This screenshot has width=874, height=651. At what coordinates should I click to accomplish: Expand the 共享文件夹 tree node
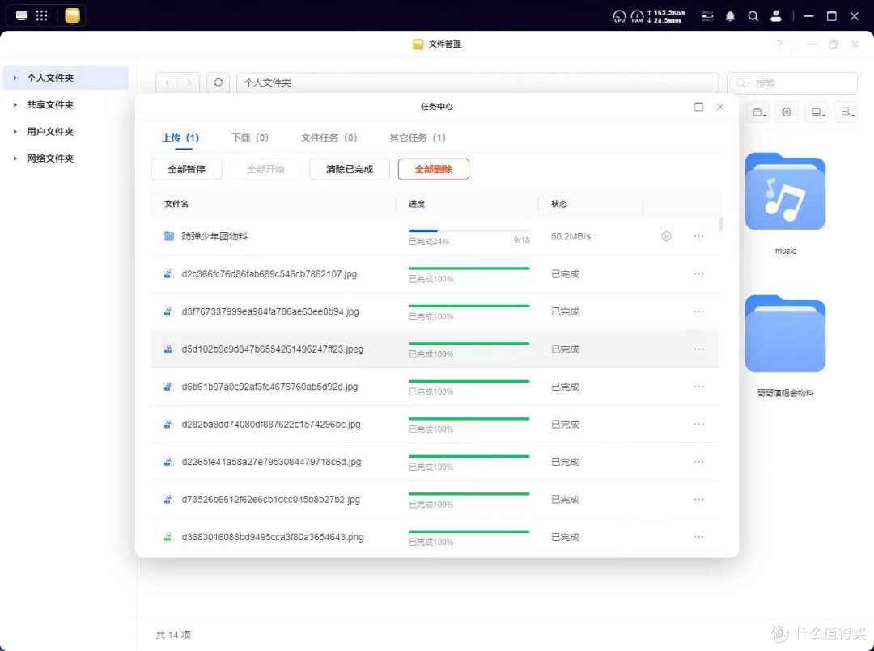point(15,104)
